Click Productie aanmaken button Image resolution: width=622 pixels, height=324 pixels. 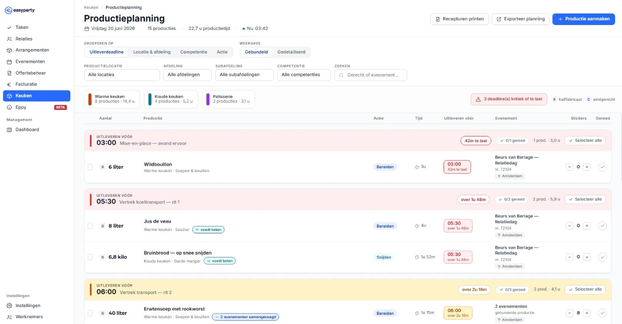pos(583,19)
